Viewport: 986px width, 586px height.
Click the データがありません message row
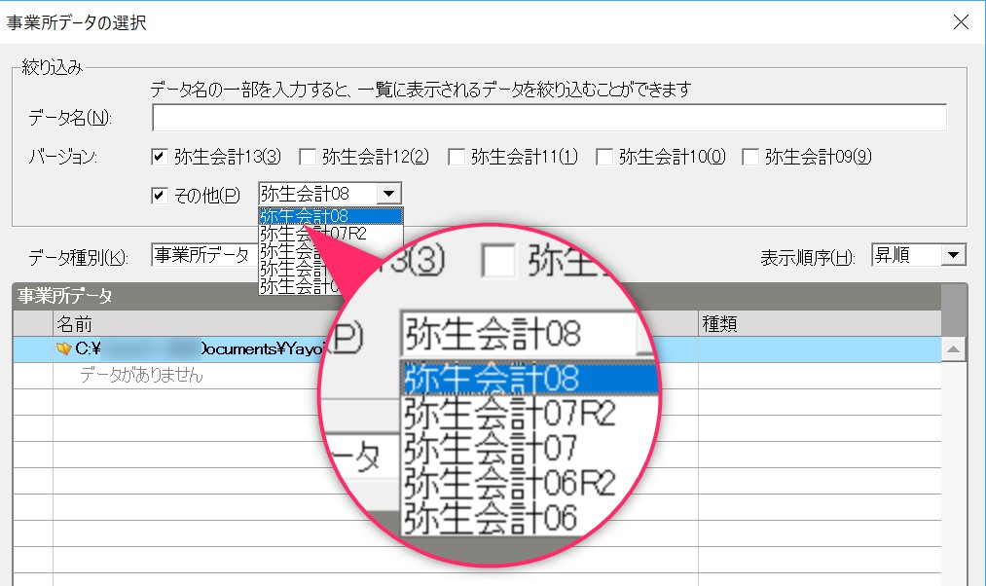coord(141,376)
